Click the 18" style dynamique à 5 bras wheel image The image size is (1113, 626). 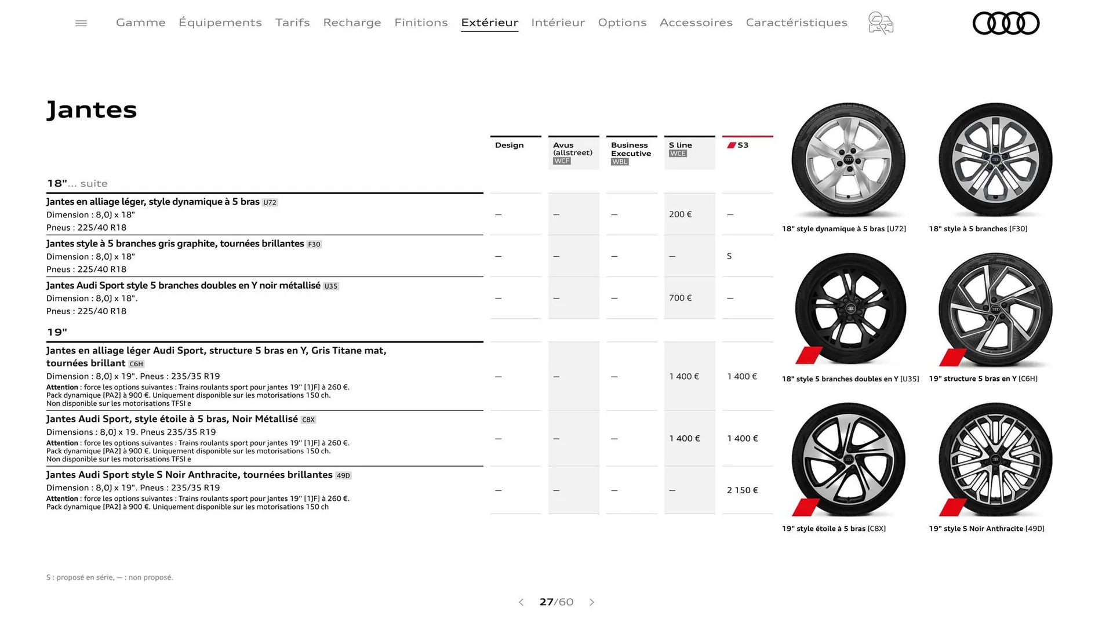[848, 161]
